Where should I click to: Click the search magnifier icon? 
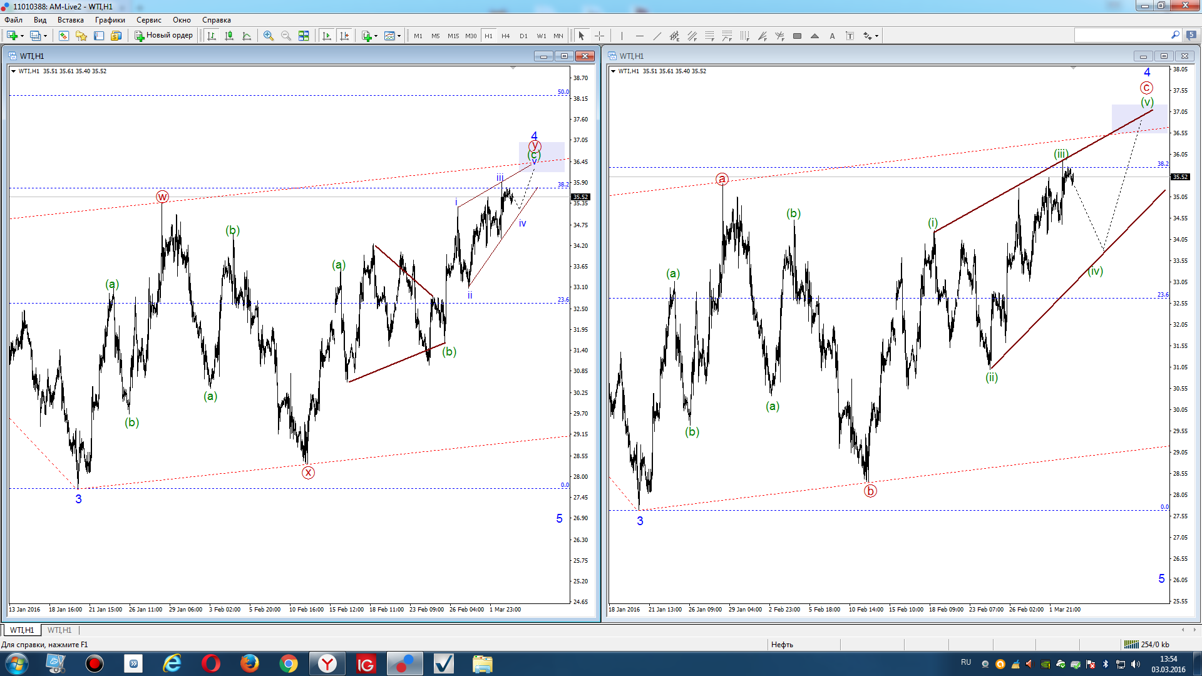click(x=1175, y=35)
